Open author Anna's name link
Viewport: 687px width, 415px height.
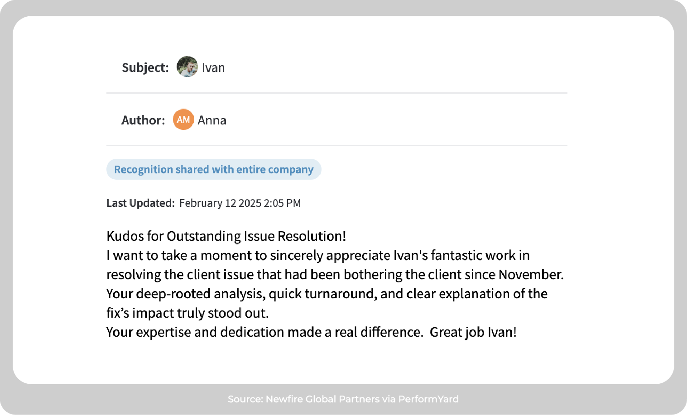coord(212,120)
